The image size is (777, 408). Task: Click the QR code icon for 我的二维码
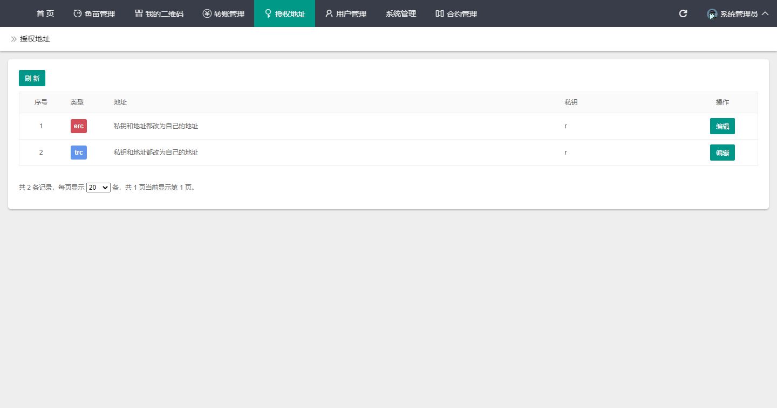coord(139,13)
